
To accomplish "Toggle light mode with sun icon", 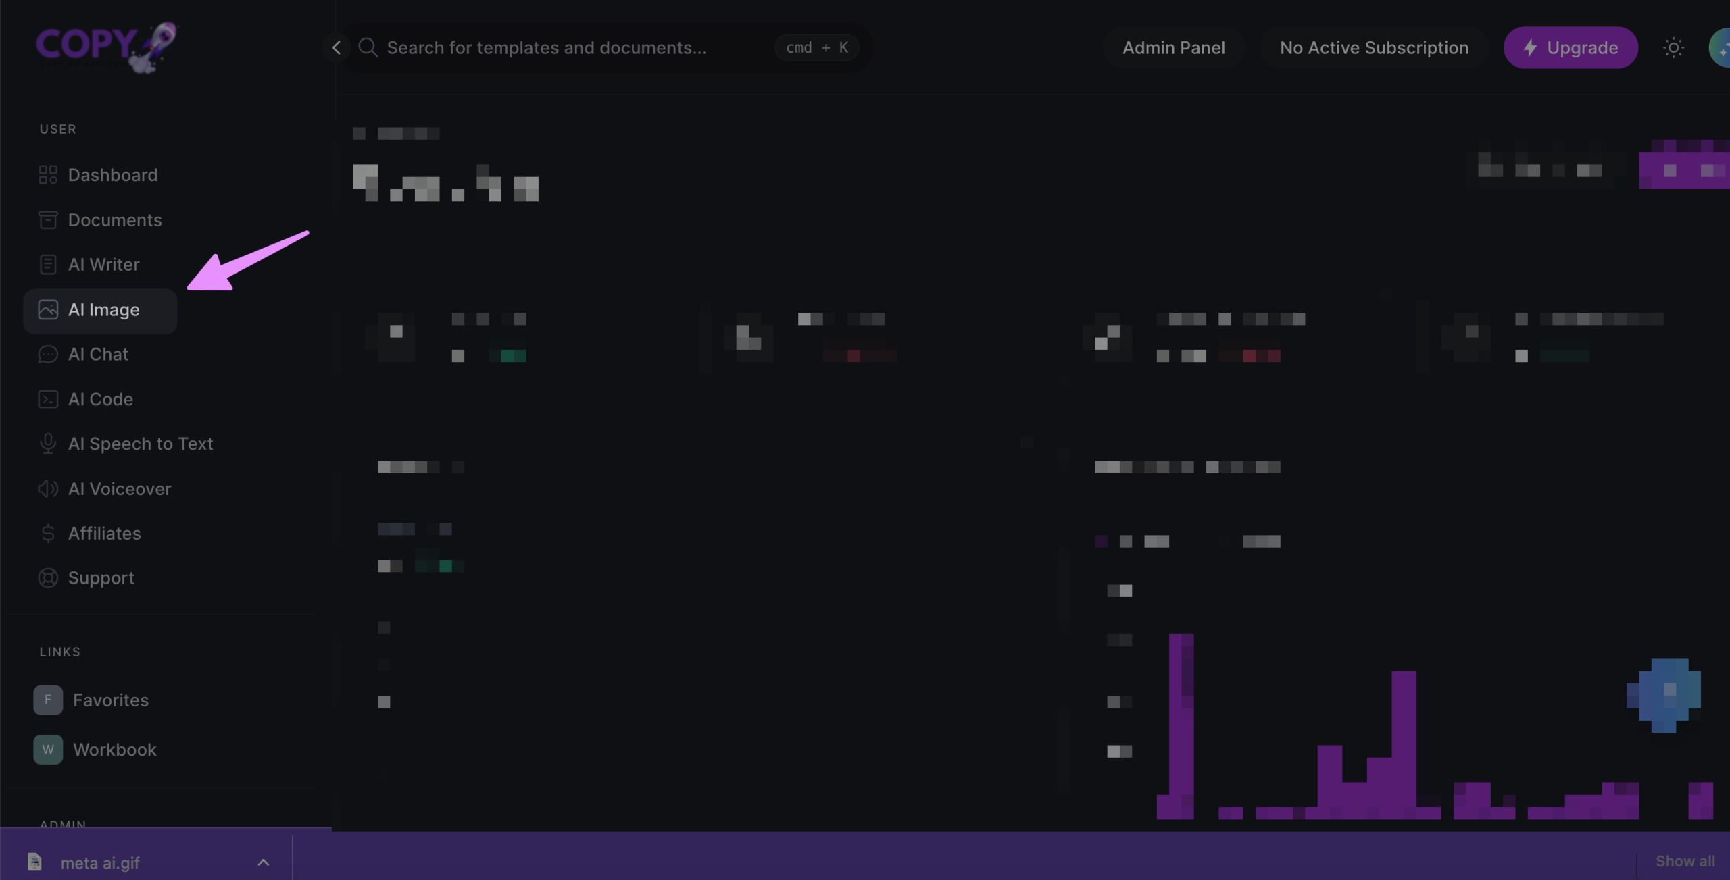I will pyautogui.click(x=1673, y=48).
